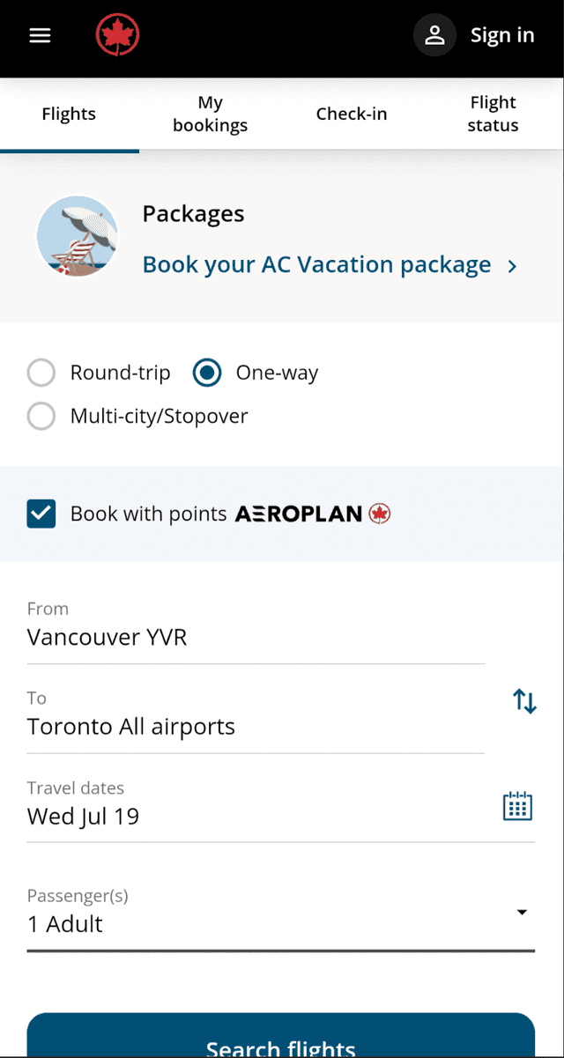Click the user profile icon
Image resolution: width=564 pixels, height=1058 pixels.
[434, 35]
